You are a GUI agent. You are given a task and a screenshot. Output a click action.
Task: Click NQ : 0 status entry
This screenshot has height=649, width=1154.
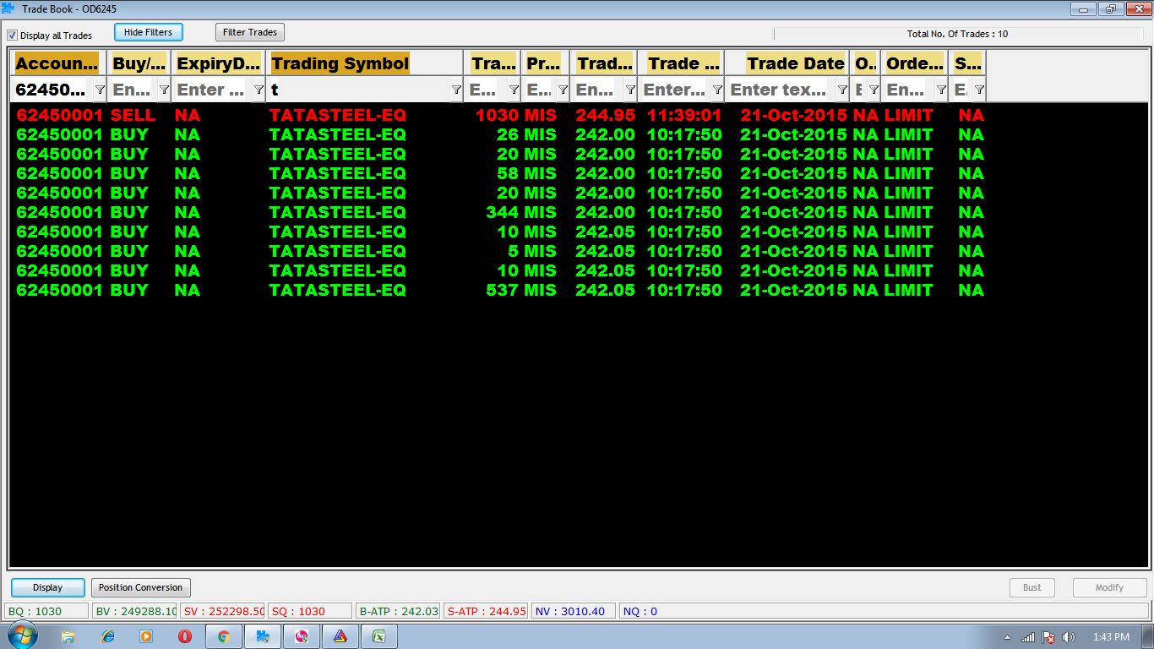(884, 611)
